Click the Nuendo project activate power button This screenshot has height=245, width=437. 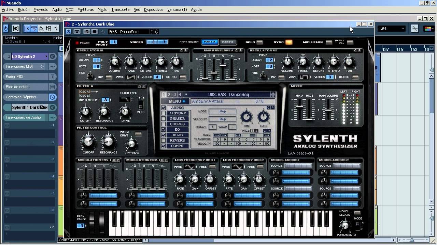pyautogui.click(x=6, y=29)
